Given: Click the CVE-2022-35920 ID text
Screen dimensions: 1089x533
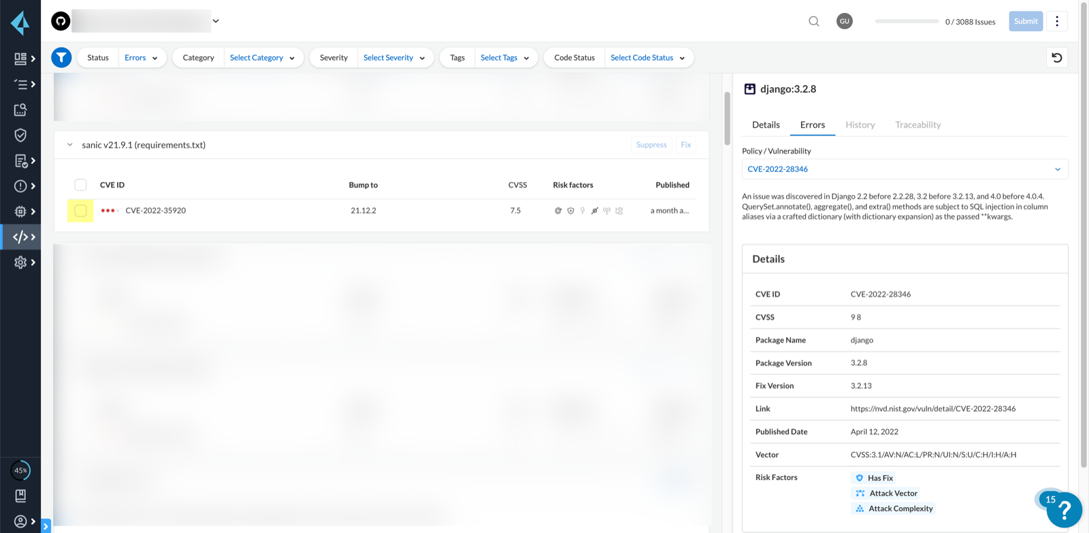Looking at the screenshot, I should [156, 211].
